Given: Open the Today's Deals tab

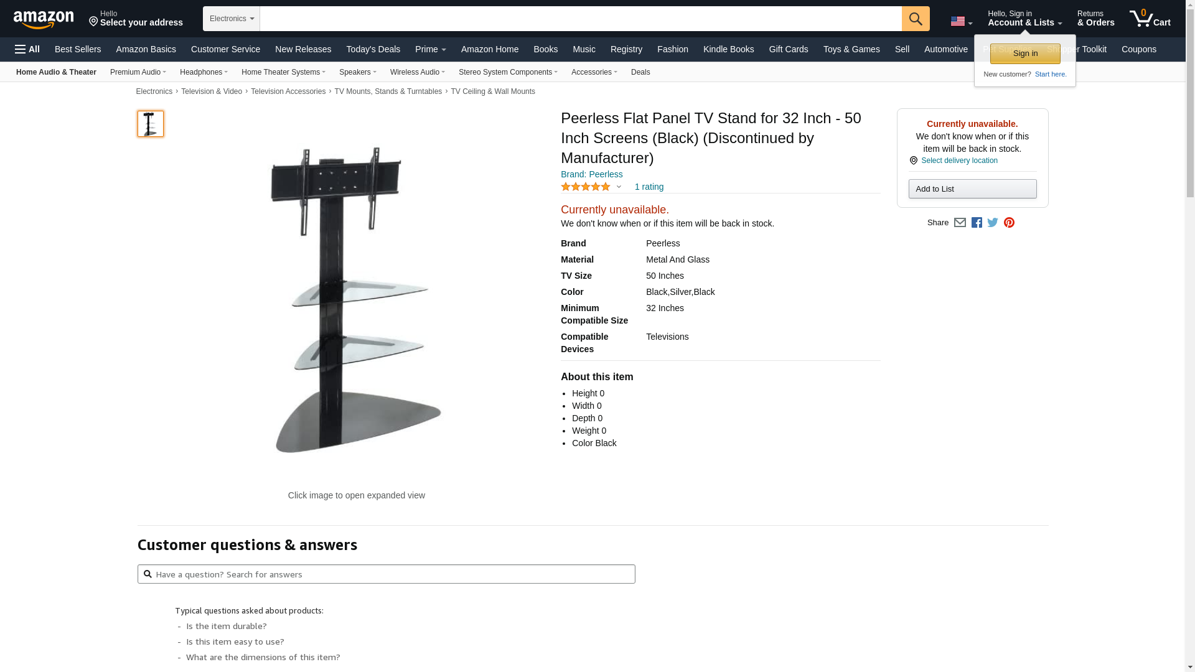Looking at the screenshot, I should click(373, 49).
